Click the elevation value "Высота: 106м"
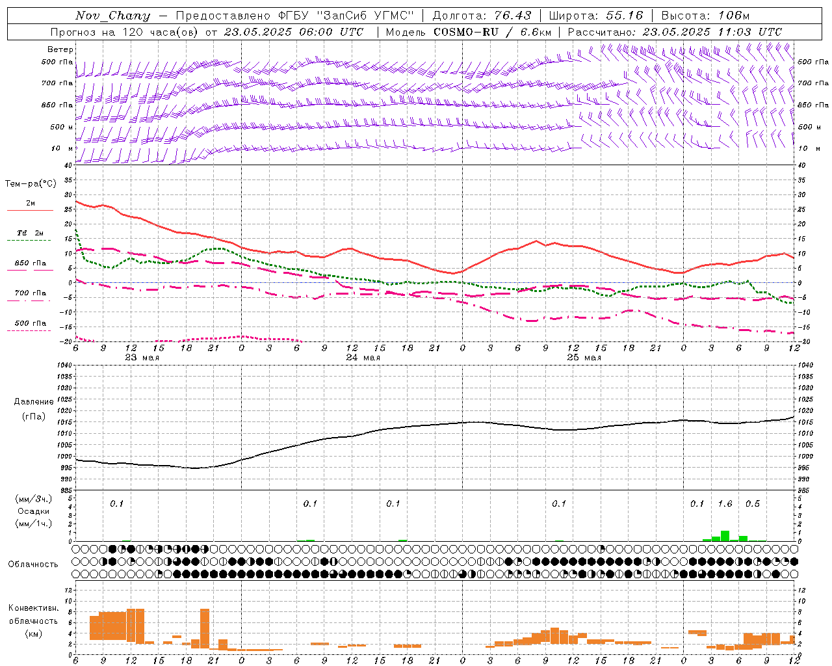This screenshot has width=832, height=666. 705,16
